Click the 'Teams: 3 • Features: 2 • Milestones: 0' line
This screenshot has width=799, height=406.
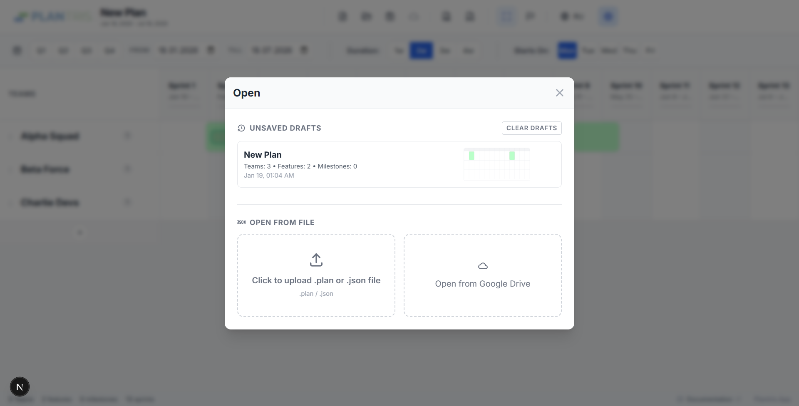pyautogui.click(x=300, y=166)
